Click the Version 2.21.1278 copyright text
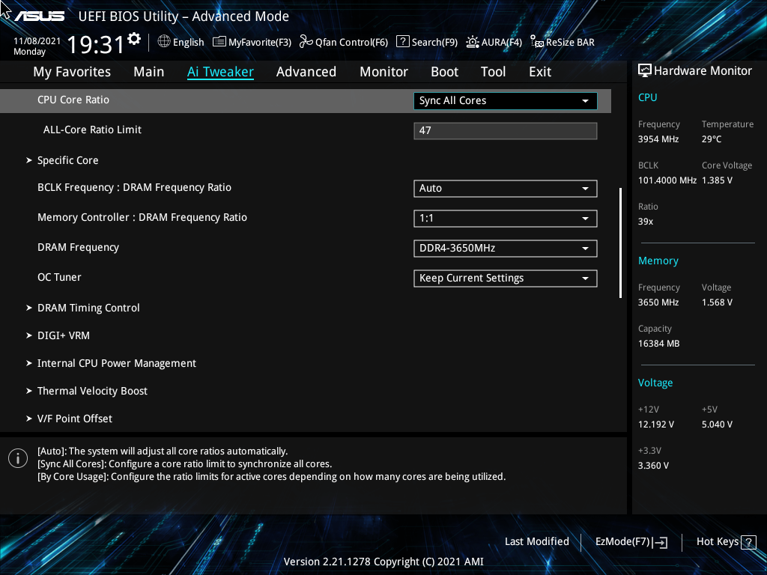The height and width of the screenshot is (575, 767). tap(383, 562)
